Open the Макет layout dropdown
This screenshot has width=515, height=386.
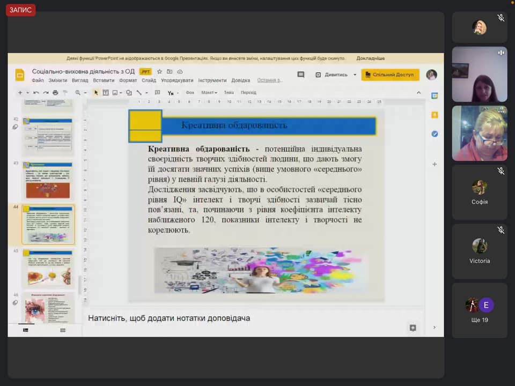click(x=209, y=93)
